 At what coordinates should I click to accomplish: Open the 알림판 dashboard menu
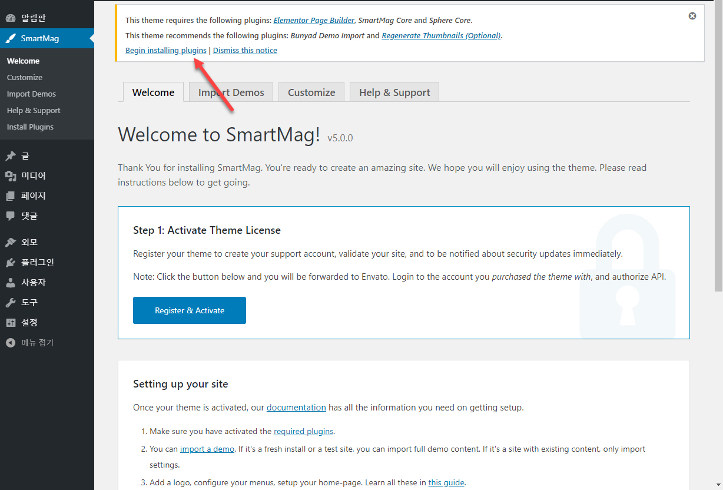point(47,18)
